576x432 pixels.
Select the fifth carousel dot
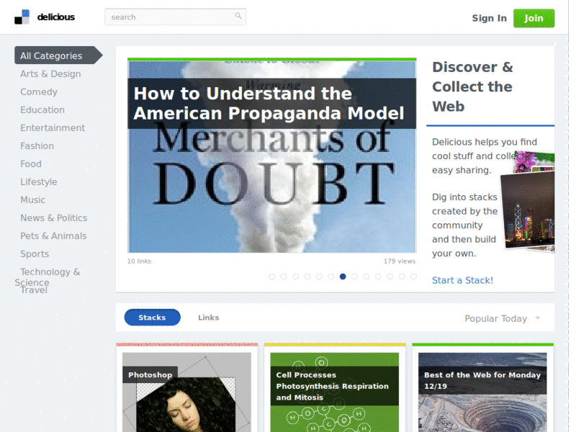[x=319, y=276]
